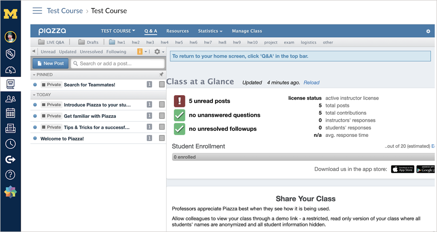This screenshot has width=437, height=232.
Task: Download from the App Store badge
Action: [402, 169]
